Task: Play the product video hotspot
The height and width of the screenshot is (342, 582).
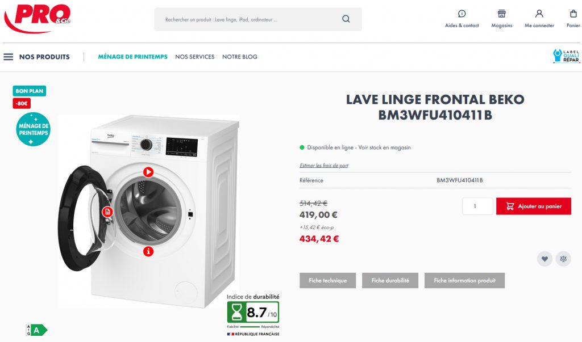Action: (x=148, y=172)
